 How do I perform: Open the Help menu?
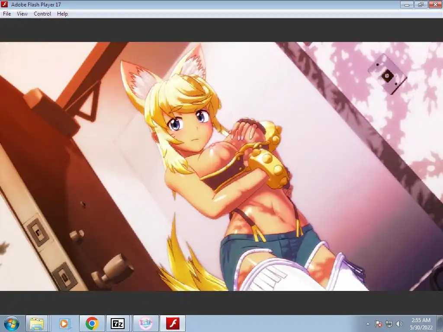pos(62,14)
